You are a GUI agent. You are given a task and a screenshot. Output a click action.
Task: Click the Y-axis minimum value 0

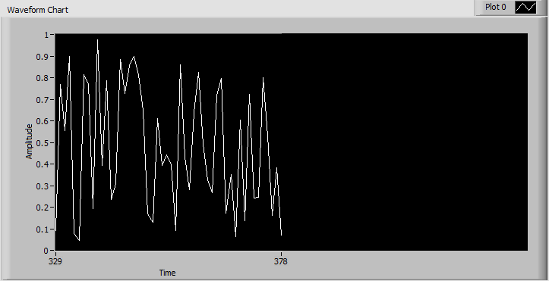(46, 251)
